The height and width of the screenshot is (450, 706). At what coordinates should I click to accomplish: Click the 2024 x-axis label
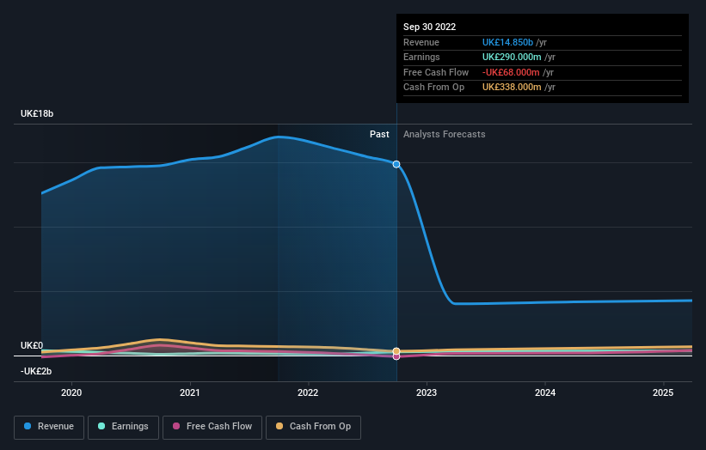pos(545,393)
